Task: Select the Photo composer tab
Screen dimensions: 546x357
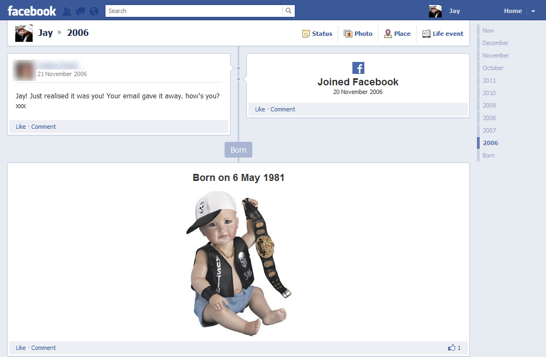Action: pos(358,34)
